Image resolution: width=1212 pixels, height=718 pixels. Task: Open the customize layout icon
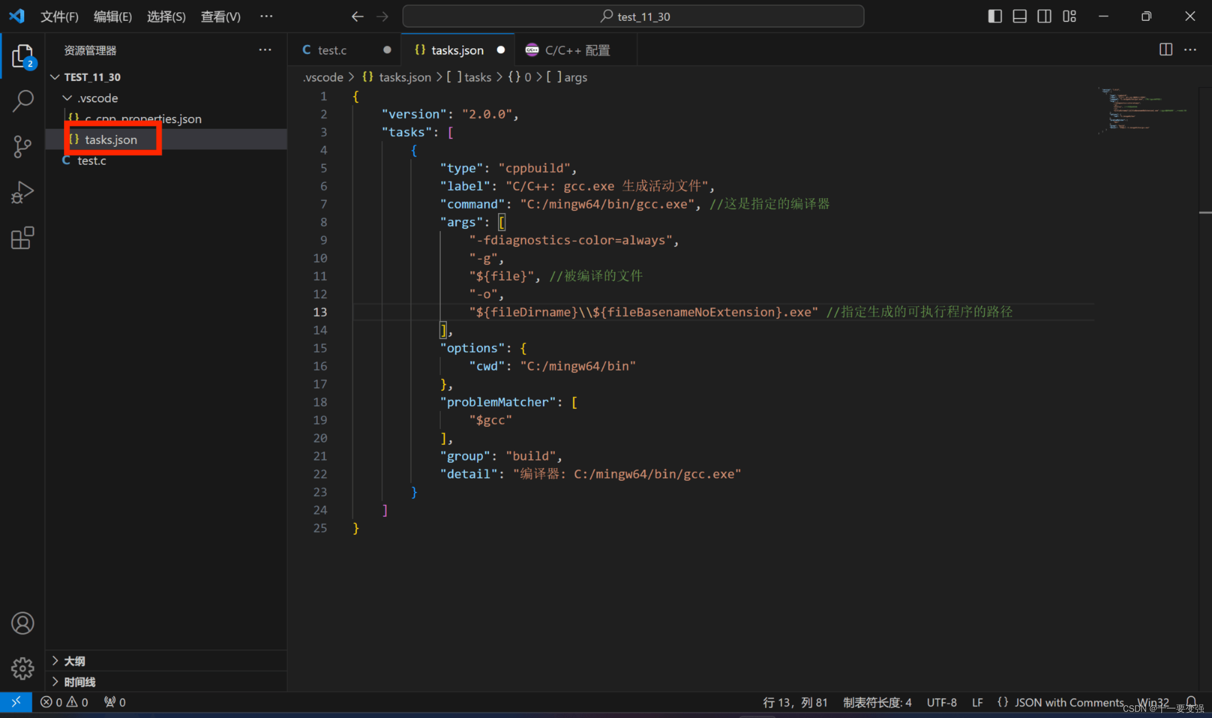click(1069, 16)
